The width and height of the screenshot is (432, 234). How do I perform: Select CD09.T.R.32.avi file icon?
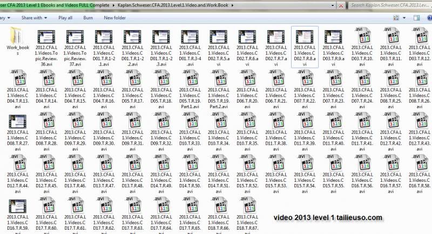161,120
